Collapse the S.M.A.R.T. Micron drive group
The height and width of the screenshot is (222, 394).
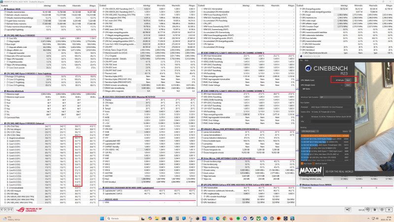click(199, 129)
